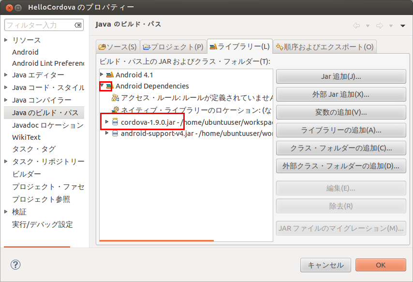
Task: Expand the cordova-1.9.0.jar entry
Action: (107, 122)
